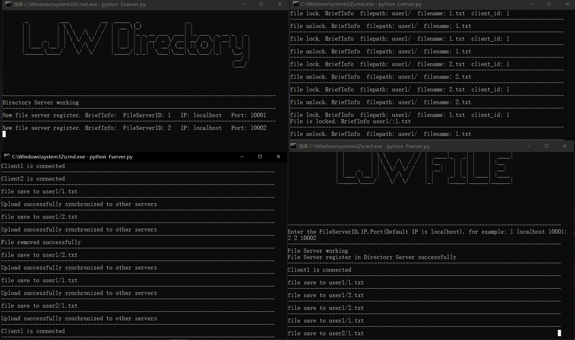
Task: Close the Dserver.py console window
Action: (280, 4)
